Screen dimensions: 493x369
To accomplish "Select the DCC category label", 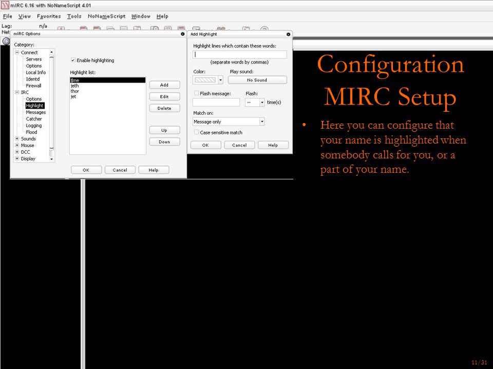I will pyautogui.click(x=26, y=152).
